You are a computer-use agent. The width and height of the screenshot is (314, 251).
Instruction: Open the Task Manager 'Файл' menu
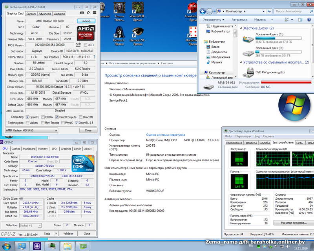click(228, 136)
